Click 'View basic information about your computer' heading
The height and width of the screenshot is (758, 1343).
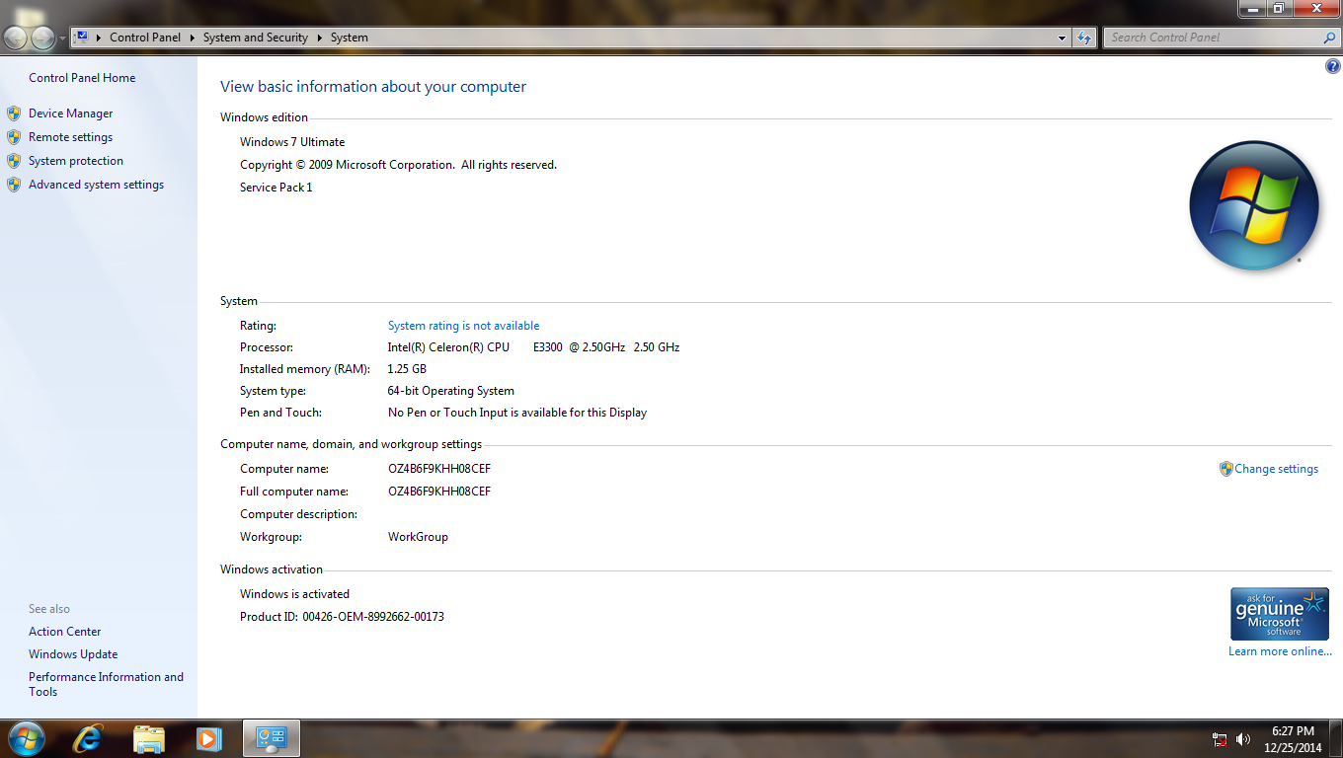(x=373, y=87)
